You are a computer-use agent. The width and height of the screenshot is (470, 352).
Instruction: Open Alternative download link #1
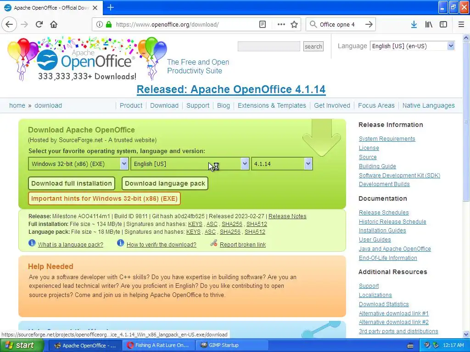click(x=393, y=313)
